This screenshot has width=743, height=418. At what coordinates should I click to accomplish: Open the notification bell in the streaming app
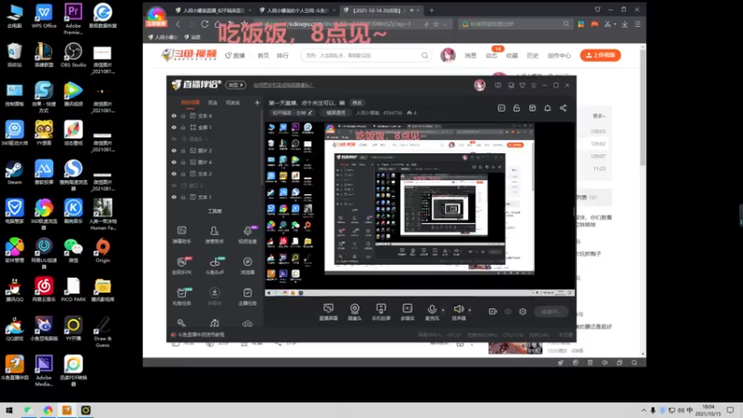[x=547, y=108]
